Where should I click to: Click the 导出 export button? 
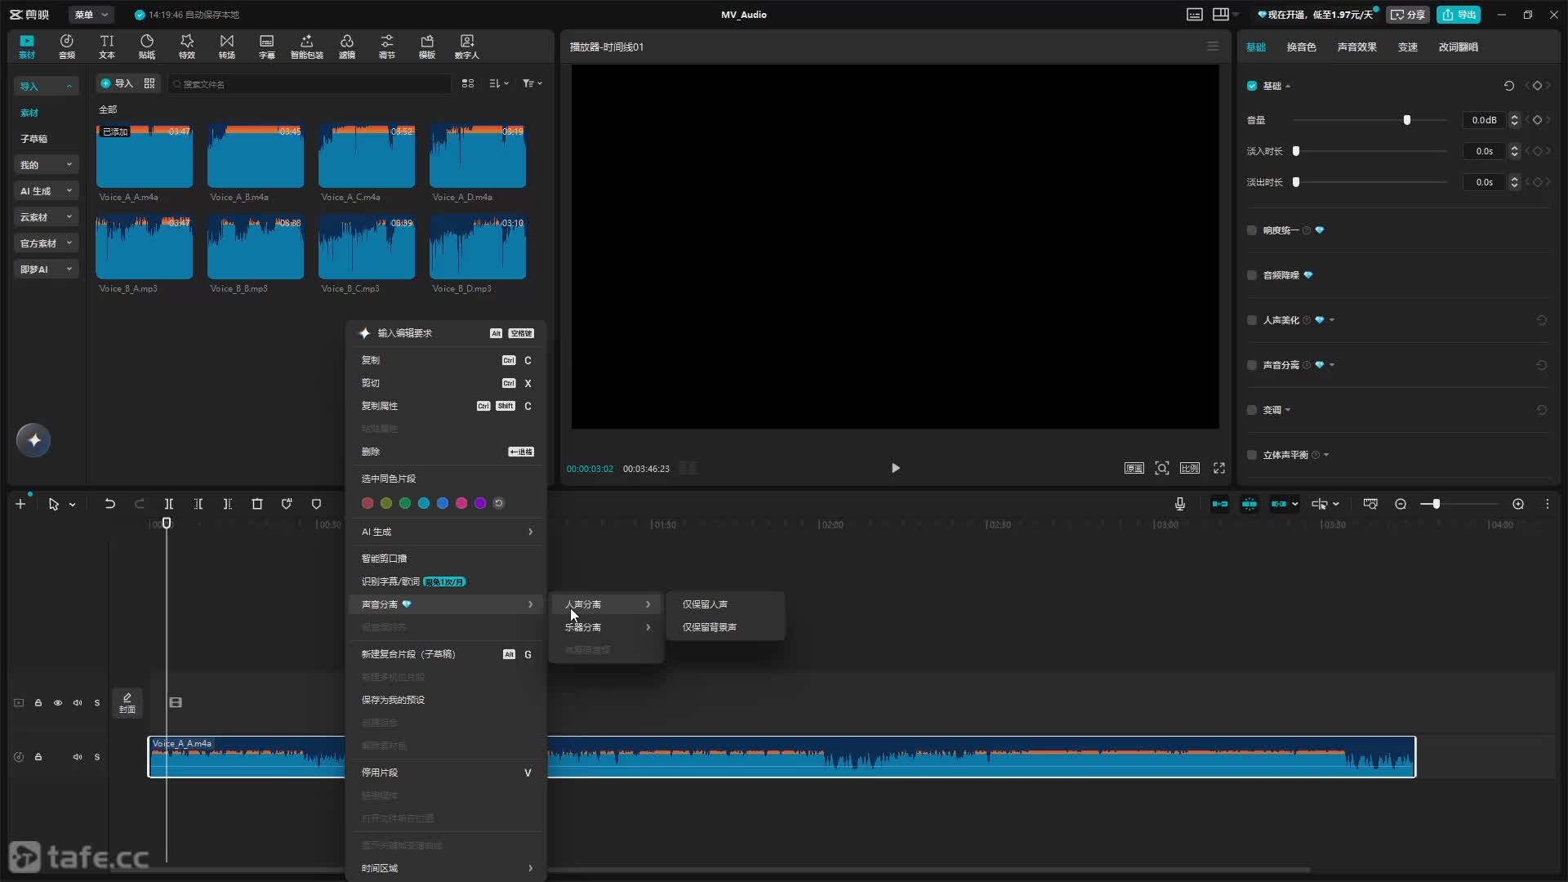tap(1459, 15)
